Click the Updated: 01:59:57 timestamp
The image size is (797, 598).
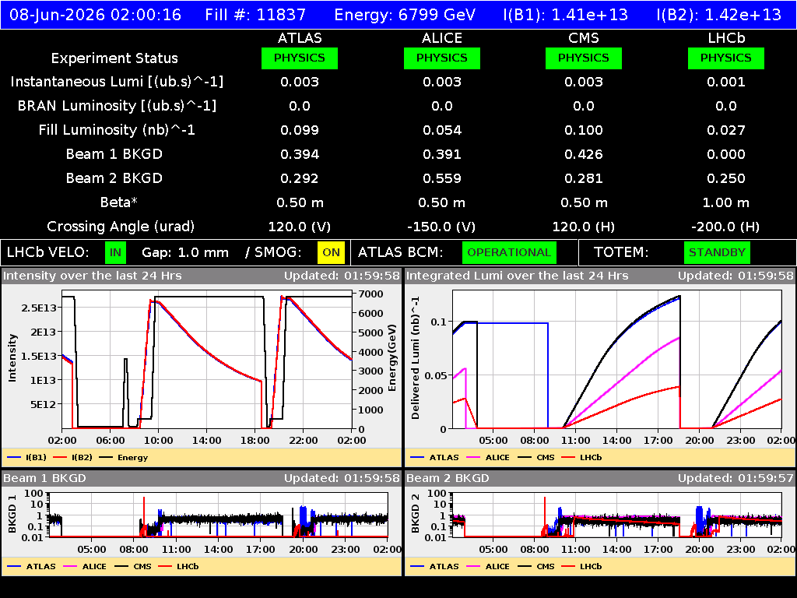click(x=736, y=478)
